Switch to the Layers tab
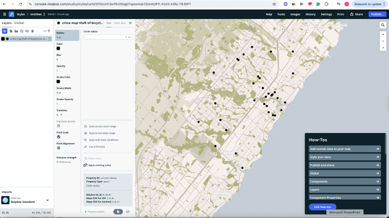The width and height of the screenshot is (389, 218). [x=7, y=23]
